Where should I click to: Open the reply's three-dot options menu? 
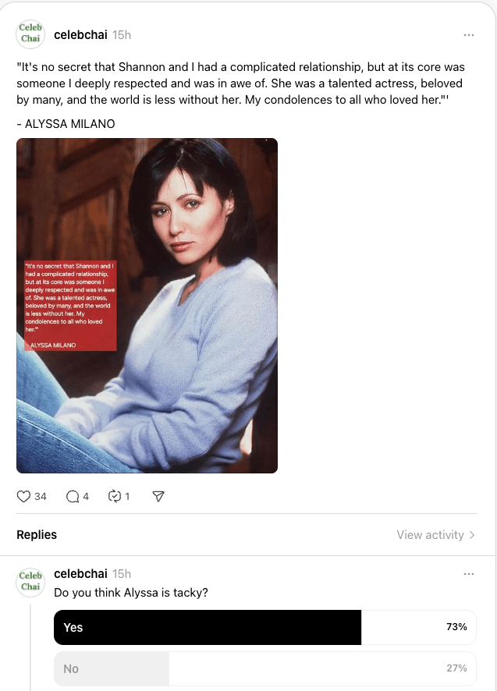coord(469,574)
